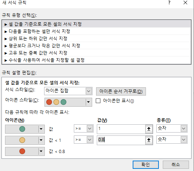Close the 새 서식 규칙 dialog
The width and height of the screenshot is (194, 171).
click(185, 3)
